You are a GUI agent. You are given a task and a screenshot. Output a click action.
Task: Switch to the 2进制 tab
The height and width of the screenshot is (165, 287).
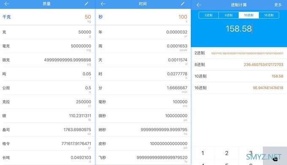click(208, 15)
